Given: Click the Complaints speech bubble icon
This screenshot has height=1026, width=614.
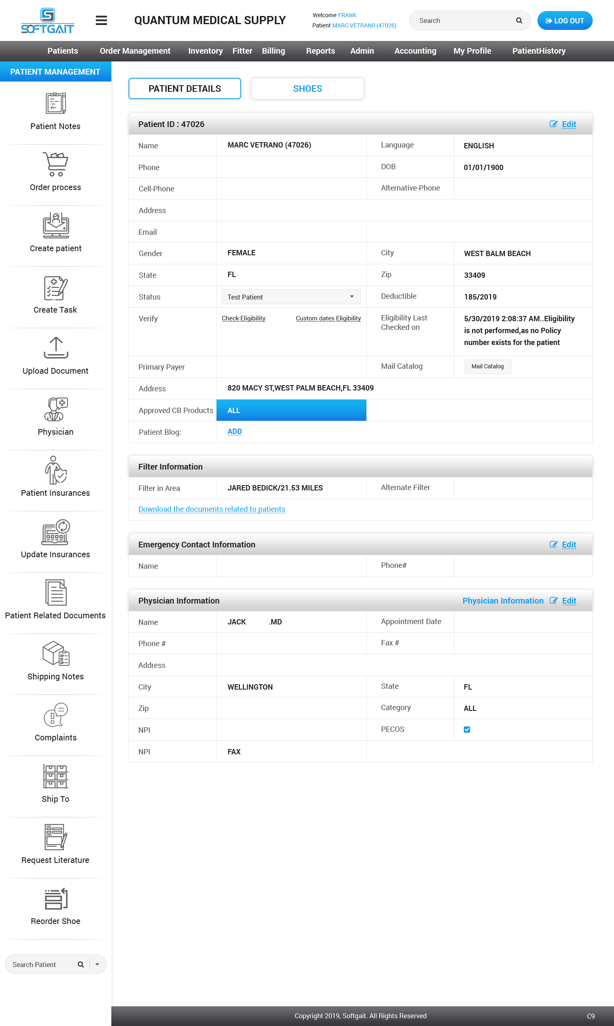Looking at the screenshot, I should pos(55,715).
